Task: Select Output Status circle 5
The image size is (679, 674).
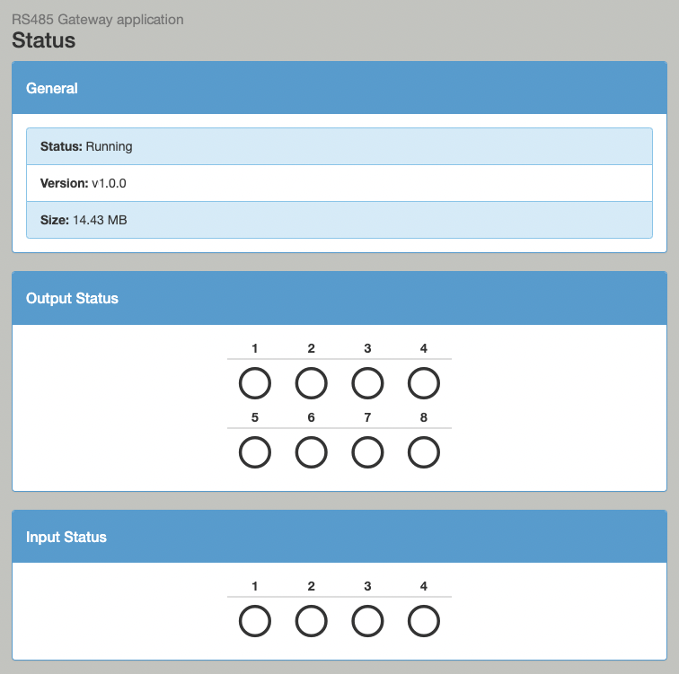Action: (255, 453)
